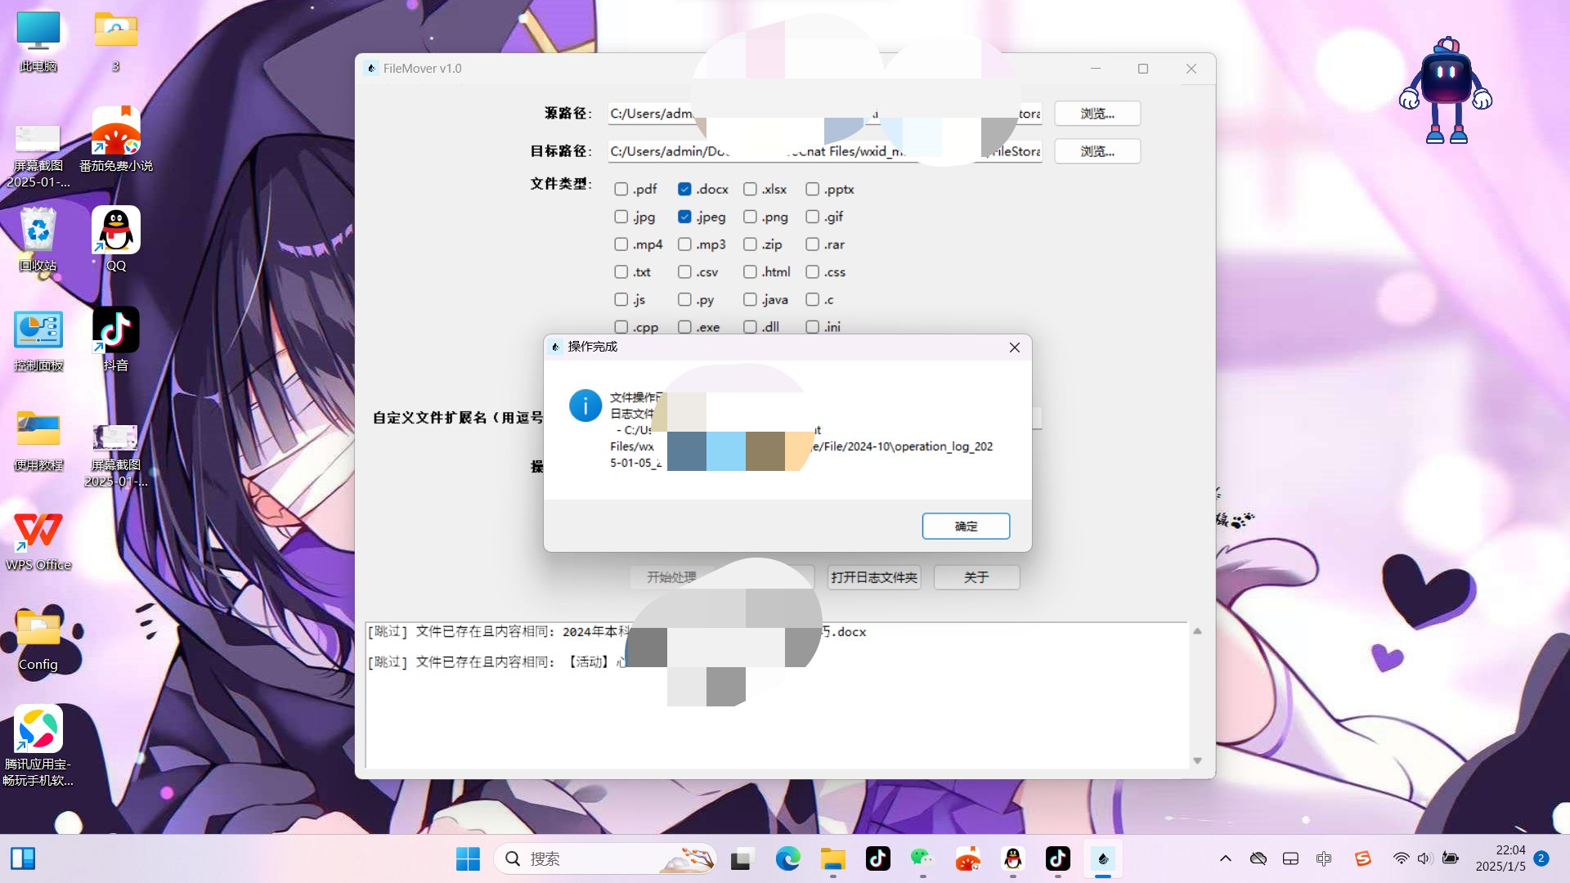Open 番茄免费小说 desktop shortcut
The height and width of the screenshot is (883, 1570).
click(115, 139)
